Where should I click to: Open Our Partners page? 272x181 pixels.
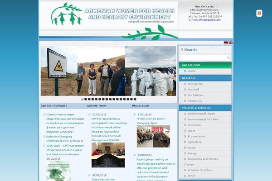[196, 95]
